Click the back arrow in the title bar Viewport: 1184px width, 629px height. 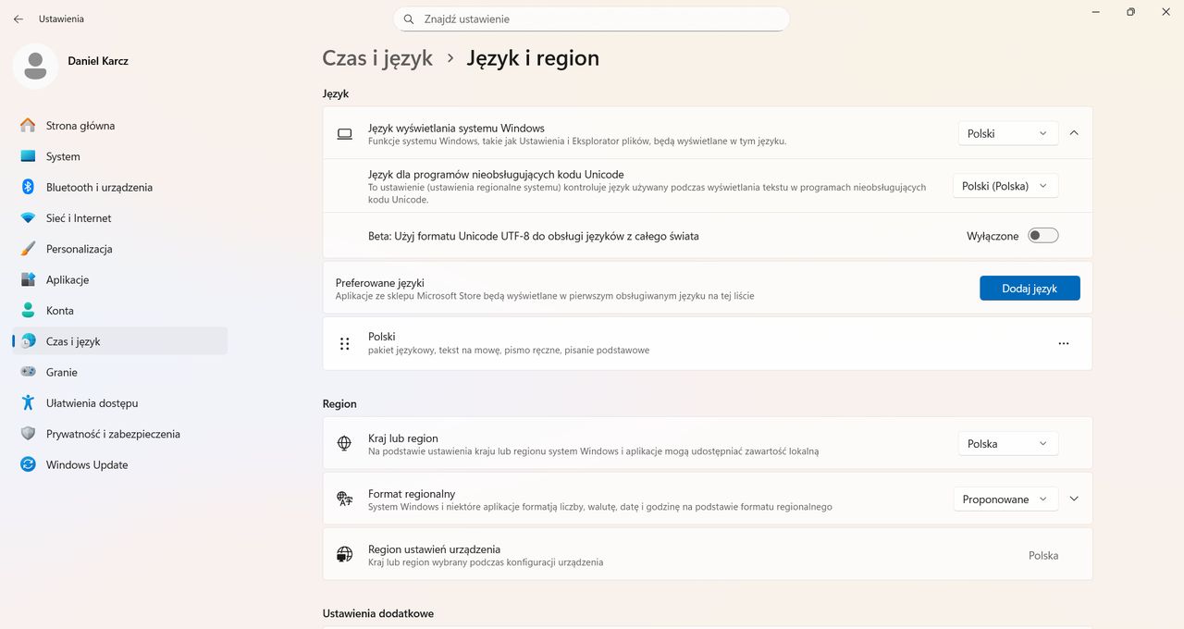point(18,18)
